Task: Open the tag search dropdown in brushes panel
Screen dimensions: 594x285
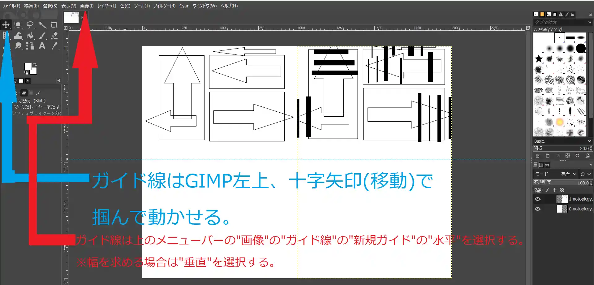Action: coord(589,22)
